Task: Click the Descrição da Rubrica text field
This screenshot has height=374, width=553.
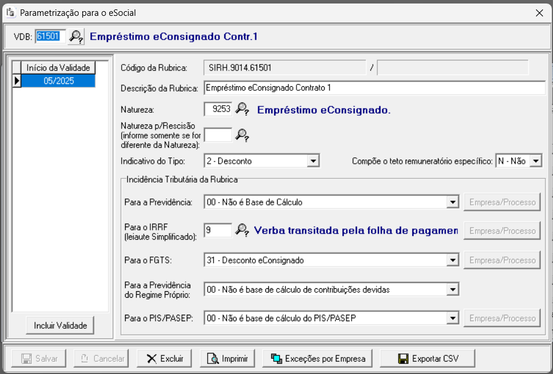Action: pos(374,88)
